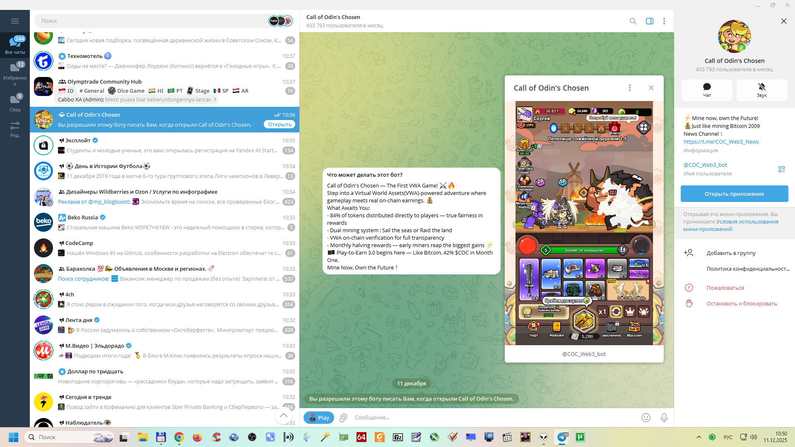Image resolution: width=795 pixels, height=447 pixels.
Task: Switch to the Избранное folder tab
Action: click(x=15, y=73)
